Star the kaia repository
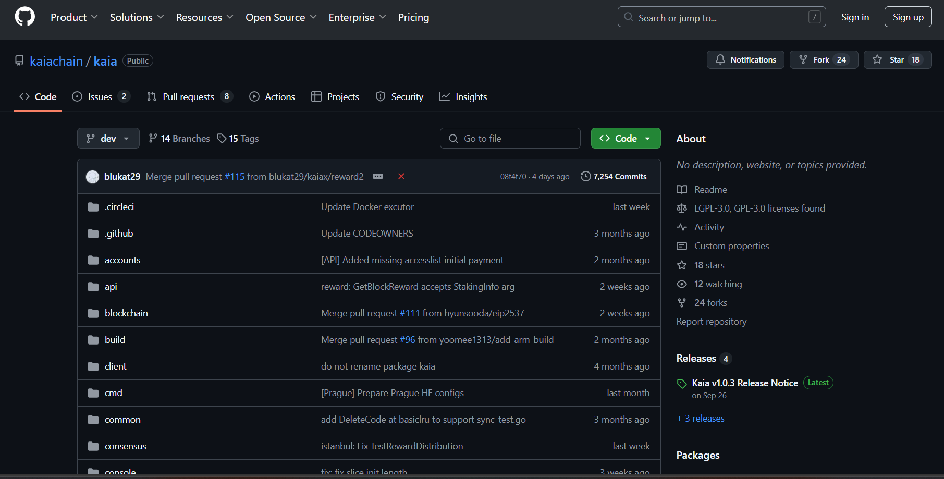The width and height of the screenshot is (944, 479). [898, 60]
